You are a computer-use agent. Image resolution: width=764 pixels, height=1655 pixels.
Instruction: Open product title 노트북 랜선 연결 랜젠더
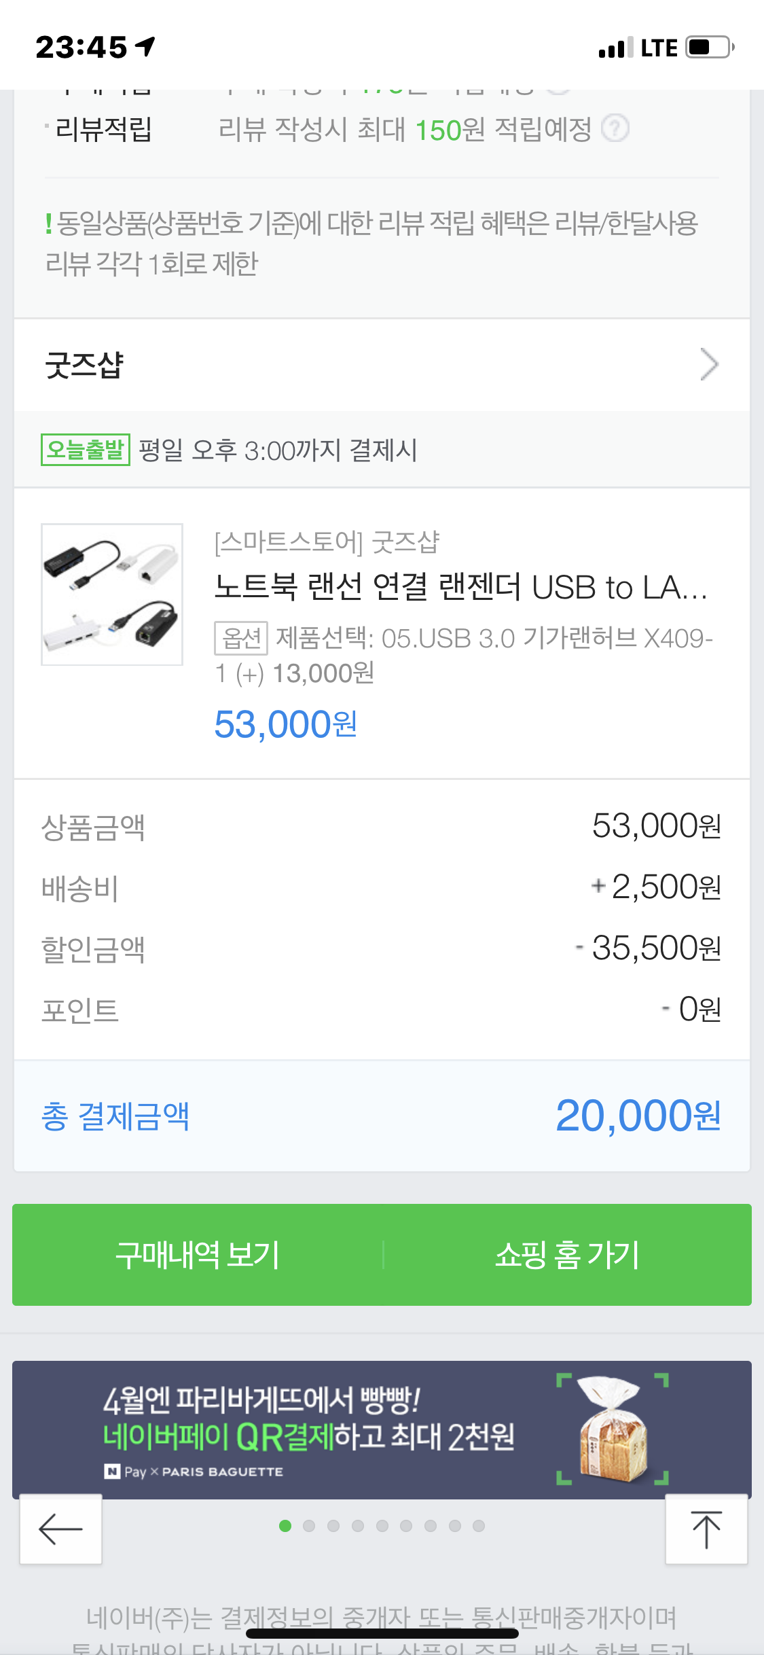tap(460, 588)
